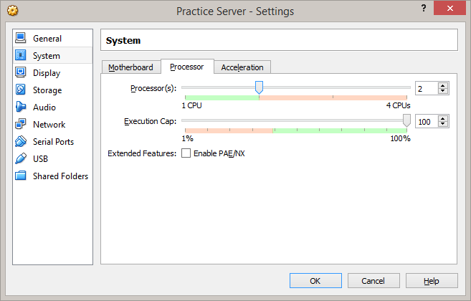Open Audio settings headphone icon
Image resolution: width=471 pixels, height=301 pixels.
click(x=20, y=107)
